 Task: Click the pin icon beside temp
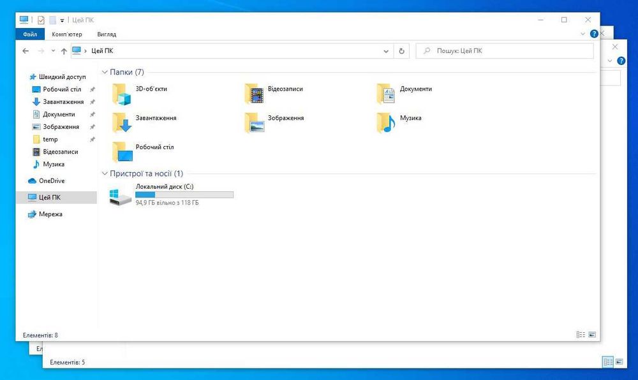pos(93,140)
